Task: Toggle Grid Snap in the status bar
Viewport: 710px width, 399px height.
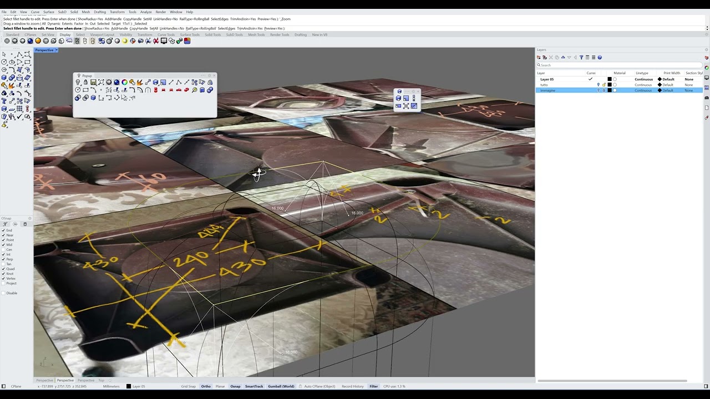Action: tap(188, 386)
